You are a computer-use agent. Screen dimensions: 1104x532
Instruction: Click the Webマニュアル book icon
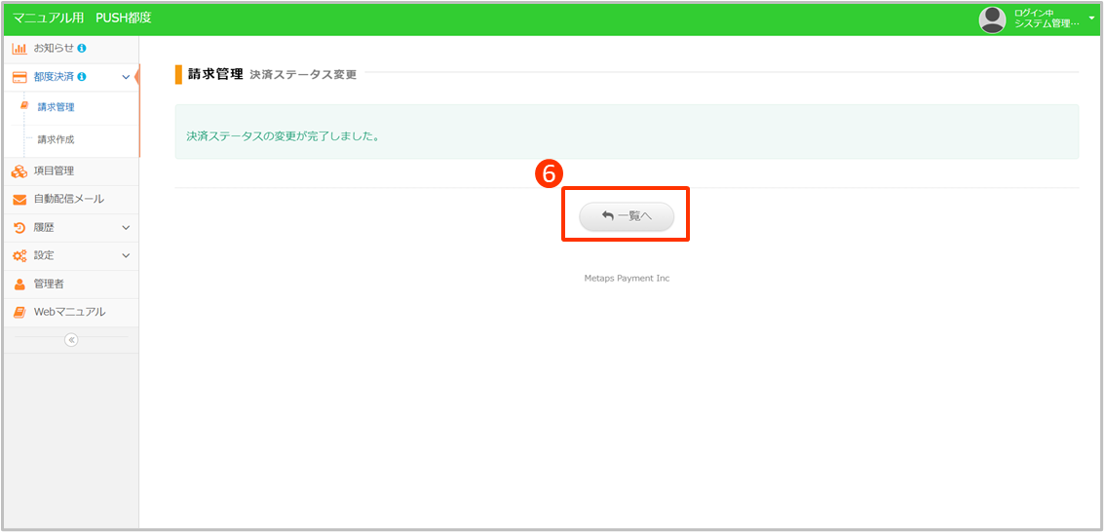(19, 312)
